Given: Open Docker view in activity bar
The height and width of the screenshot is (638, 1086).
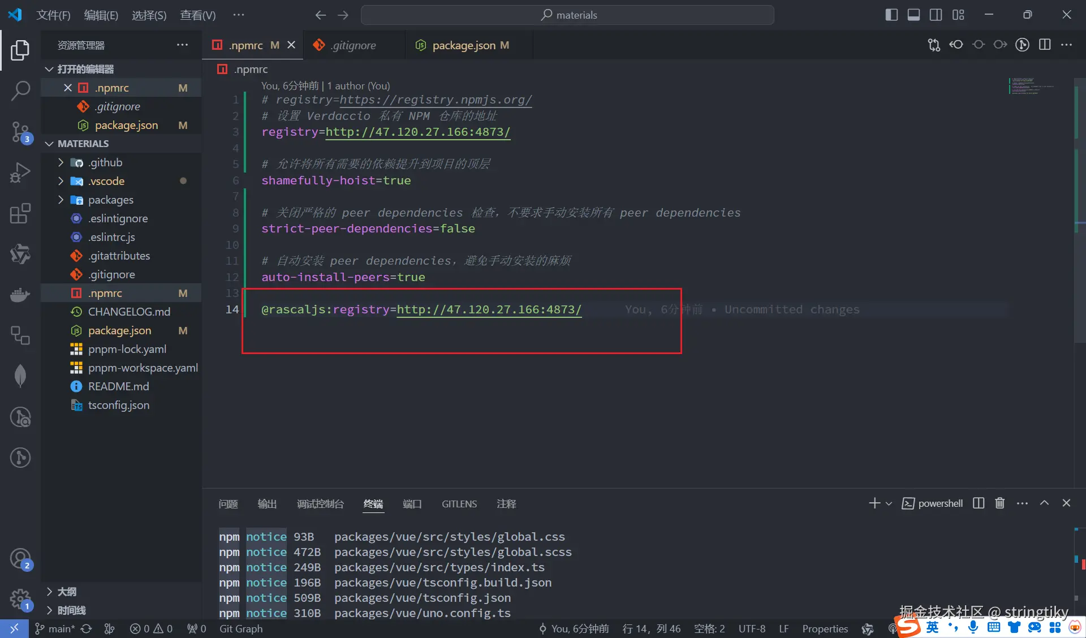Looking at the screenshot, I should [20, 295].
